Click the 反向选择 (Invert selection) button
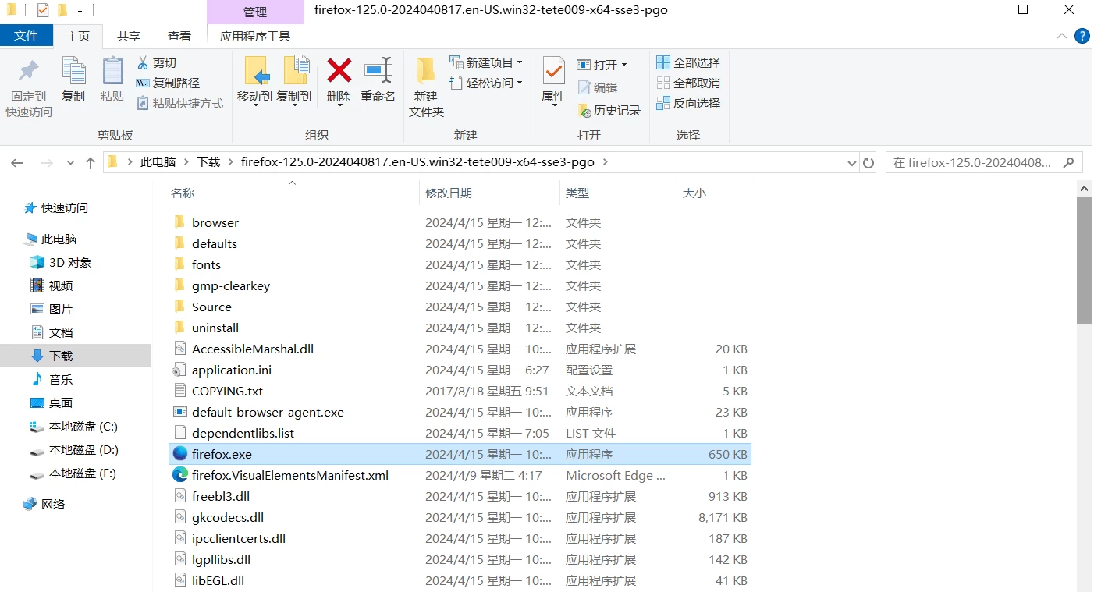 [x=688, y=103]
